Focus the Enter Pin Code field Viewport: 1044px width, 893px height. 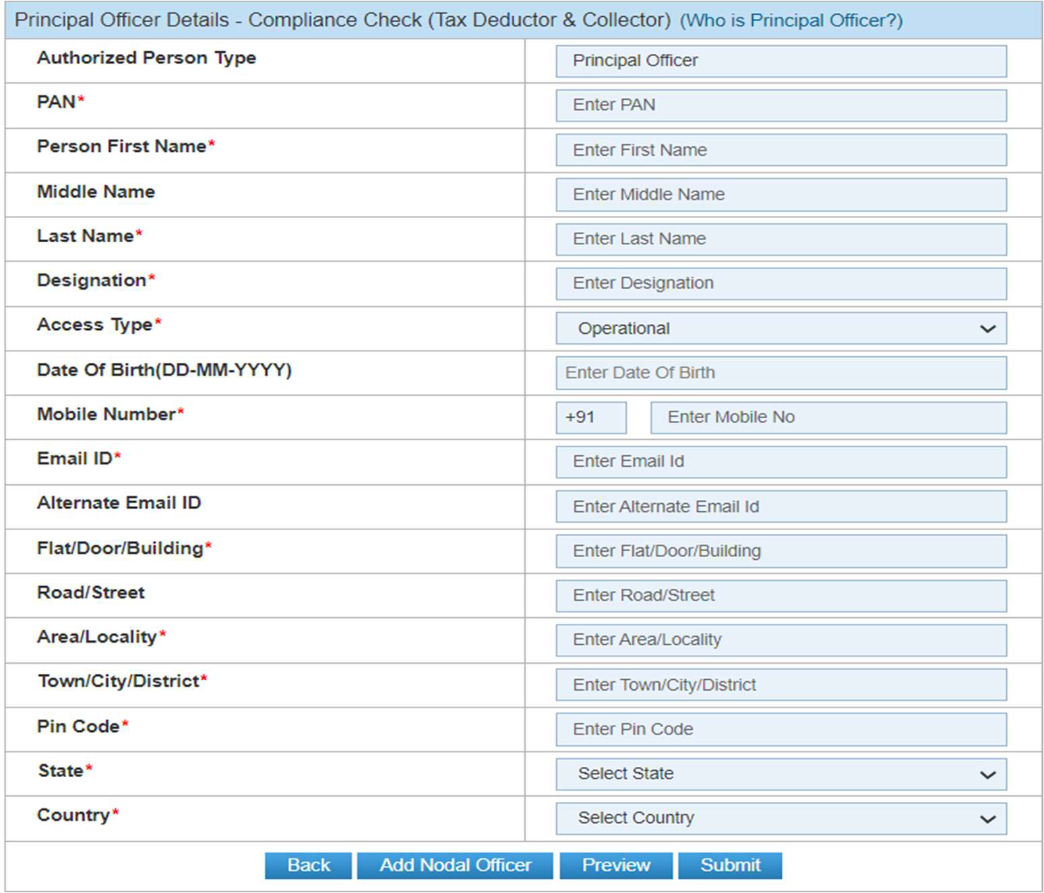(781, 729)
